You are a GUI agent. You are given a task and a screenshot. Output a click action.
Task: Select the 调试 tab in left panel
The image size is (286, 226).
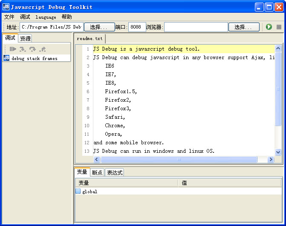coord(10,38)
